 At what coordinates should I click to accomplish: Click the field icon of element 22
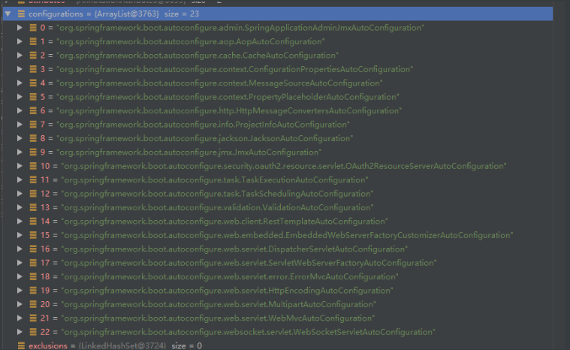pyautogui.click(x=33, y=331)
